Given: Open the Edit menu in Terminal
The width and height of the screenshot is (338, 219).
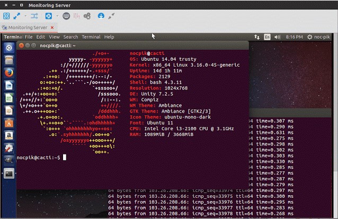Looking at the screenshot, I should [x=40, y=37].
